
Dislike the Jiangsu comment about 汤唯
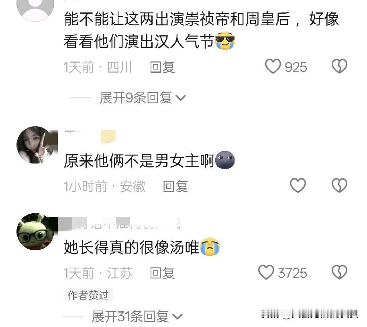339,272
